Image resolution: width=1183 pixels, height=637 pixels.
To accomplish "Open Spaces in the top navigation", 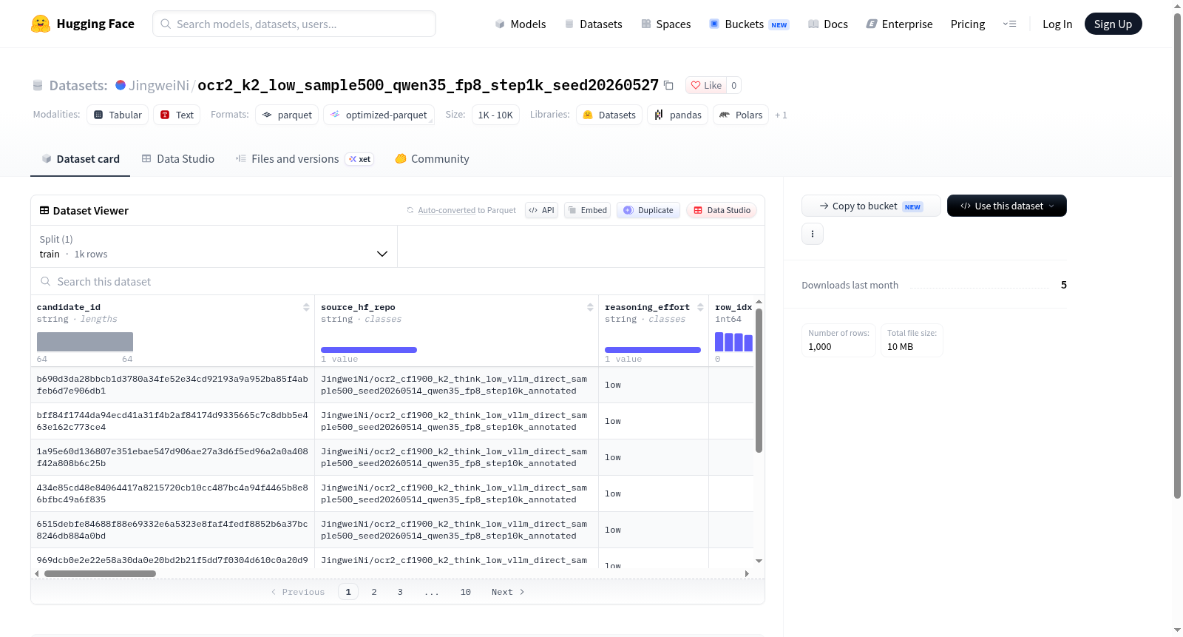I will click(x=666, y=24).
